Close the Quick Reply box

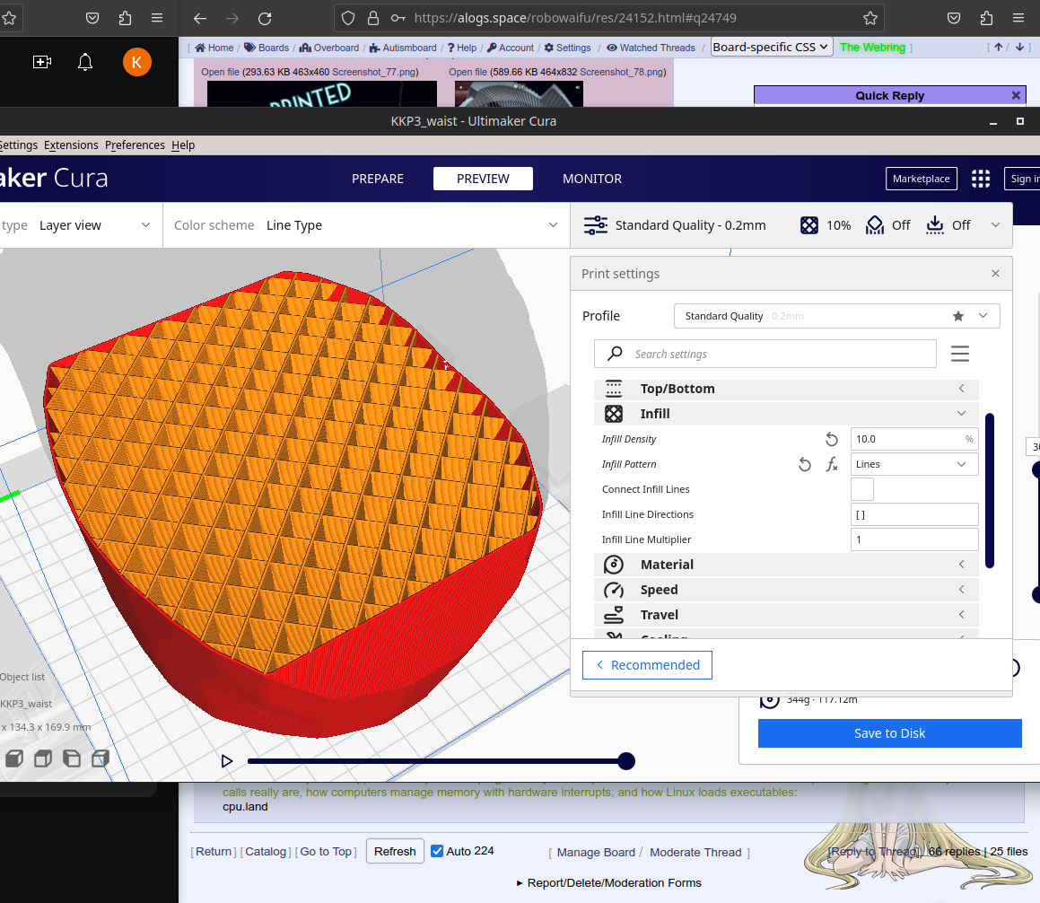[x=1016, y=95]
